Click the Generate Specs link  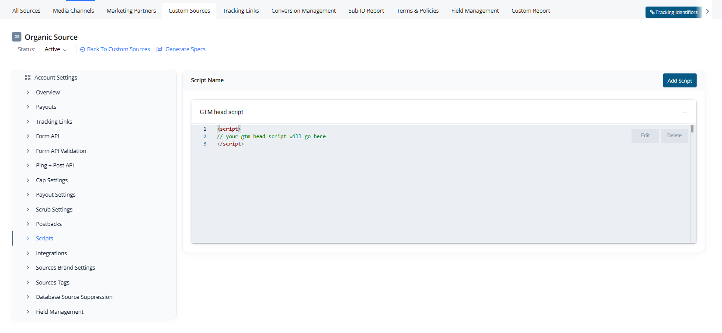pos(185,49)
